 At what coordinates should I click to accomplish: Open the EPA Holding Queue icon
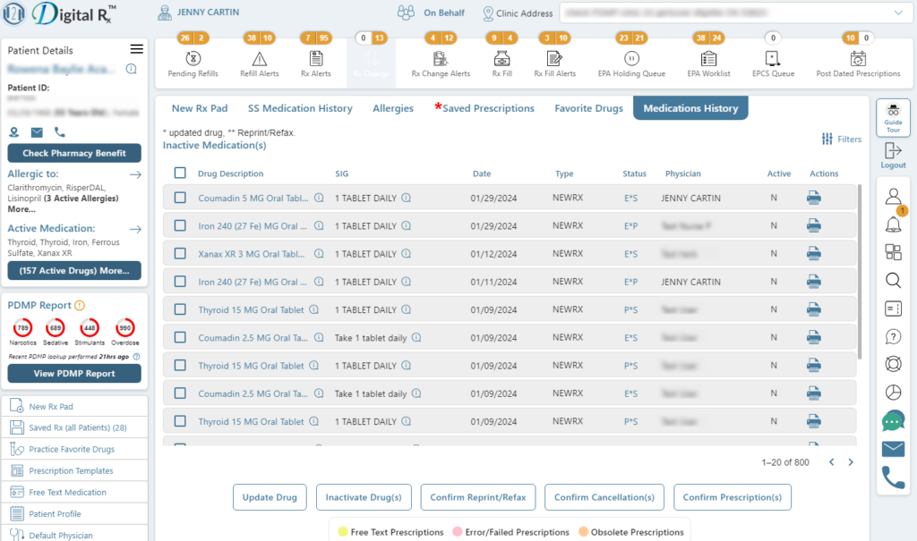[631, 58]
